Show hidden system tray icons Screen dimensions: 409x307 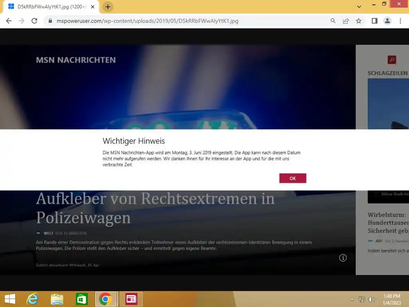tap(352, 299)
